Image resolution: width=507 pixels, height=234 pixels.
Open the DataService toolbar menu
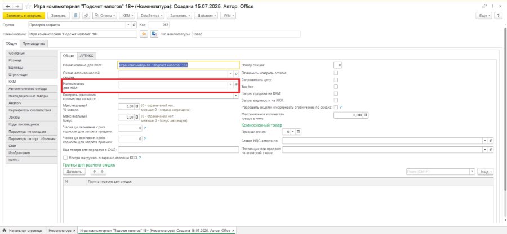pyautogui.click(x=152, y=16)
